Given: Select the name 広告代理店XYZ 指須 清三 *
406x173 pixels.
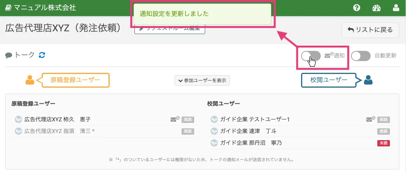Looking at the screenshot, I should [60, 131].
